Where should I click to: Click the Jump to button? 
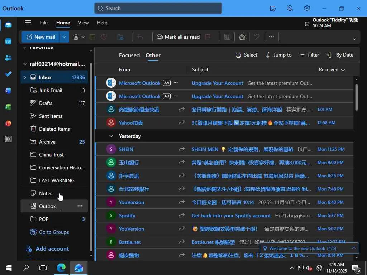[x=278, y=55]
